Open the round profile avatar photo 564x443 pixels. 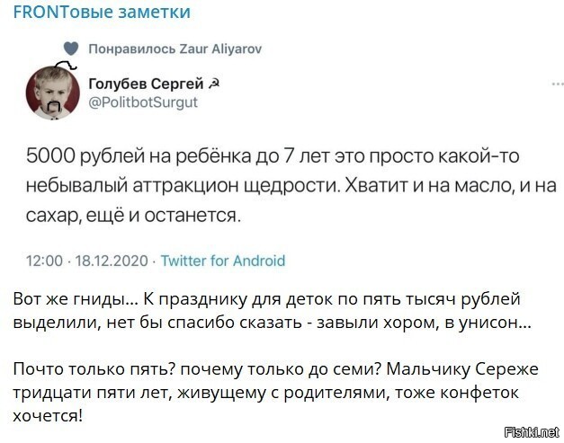[53, 93]
